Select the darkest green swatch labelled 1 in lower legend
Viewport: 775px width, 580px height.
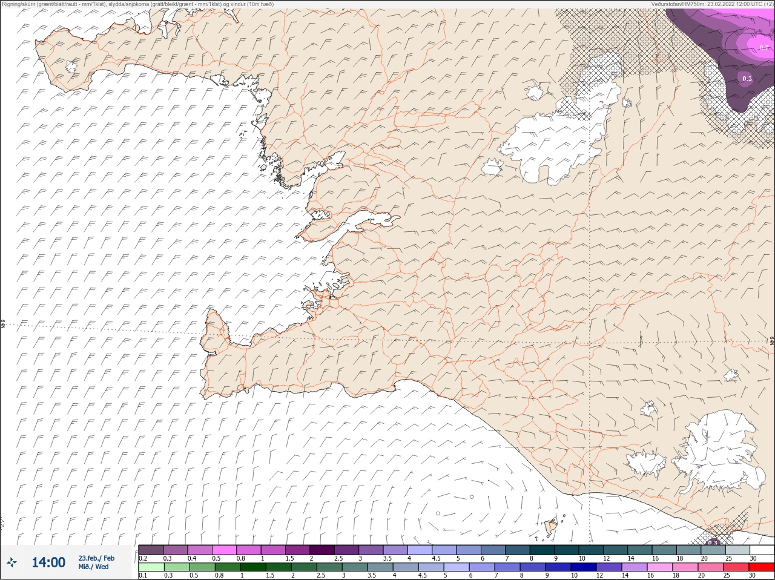click(x=253, y=567)
